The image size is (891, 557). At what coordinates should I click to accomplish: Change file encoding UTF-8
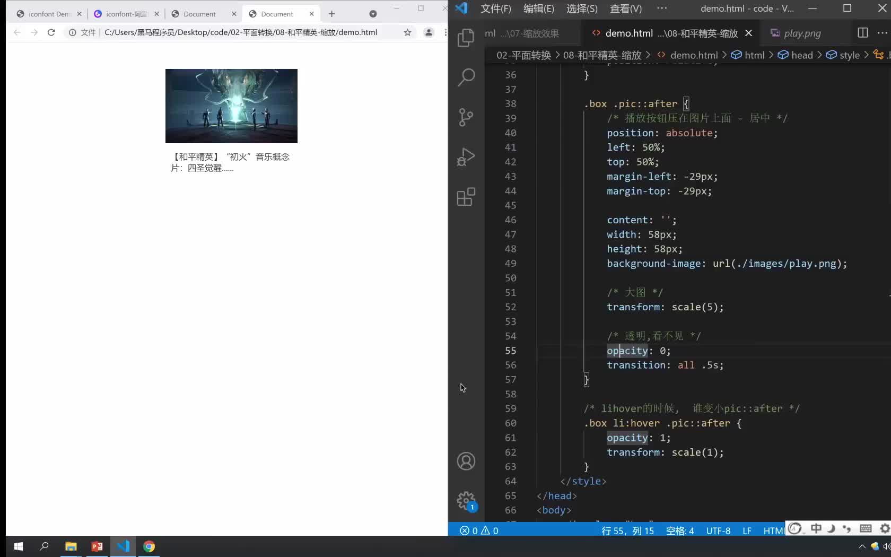point(718,530)
